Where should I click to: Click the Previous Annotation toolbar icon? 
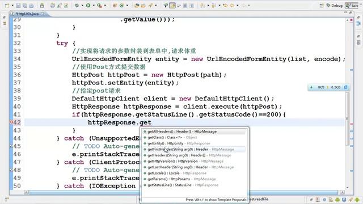tap(214, 5)
